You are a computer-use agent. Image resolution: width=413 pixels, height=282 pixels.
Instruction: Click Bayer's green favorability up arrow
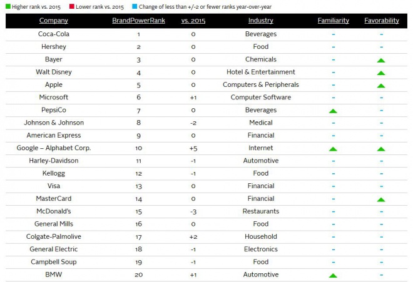click(381, 60)
